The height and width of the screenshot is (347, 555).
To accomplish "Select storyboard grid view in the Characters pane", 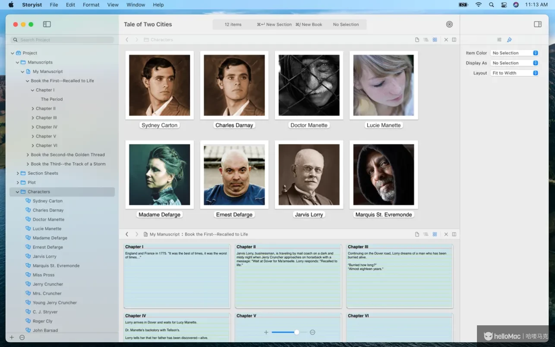I will pos(435,39).
